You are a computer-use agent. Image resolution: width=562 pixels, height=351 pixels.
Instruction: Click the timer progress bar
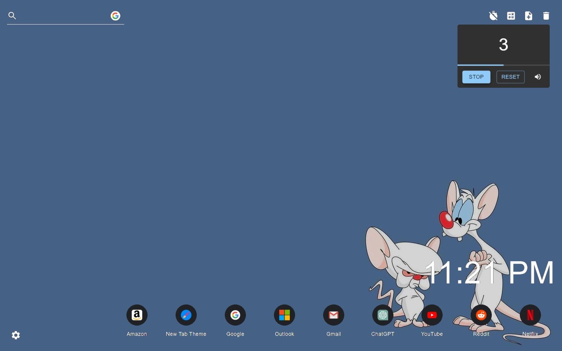pyautogui.click(x=504, y=65)
